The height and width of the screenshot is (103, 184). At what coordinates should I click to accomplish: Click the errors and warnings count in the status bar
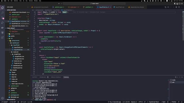click(x=23, y=102)
